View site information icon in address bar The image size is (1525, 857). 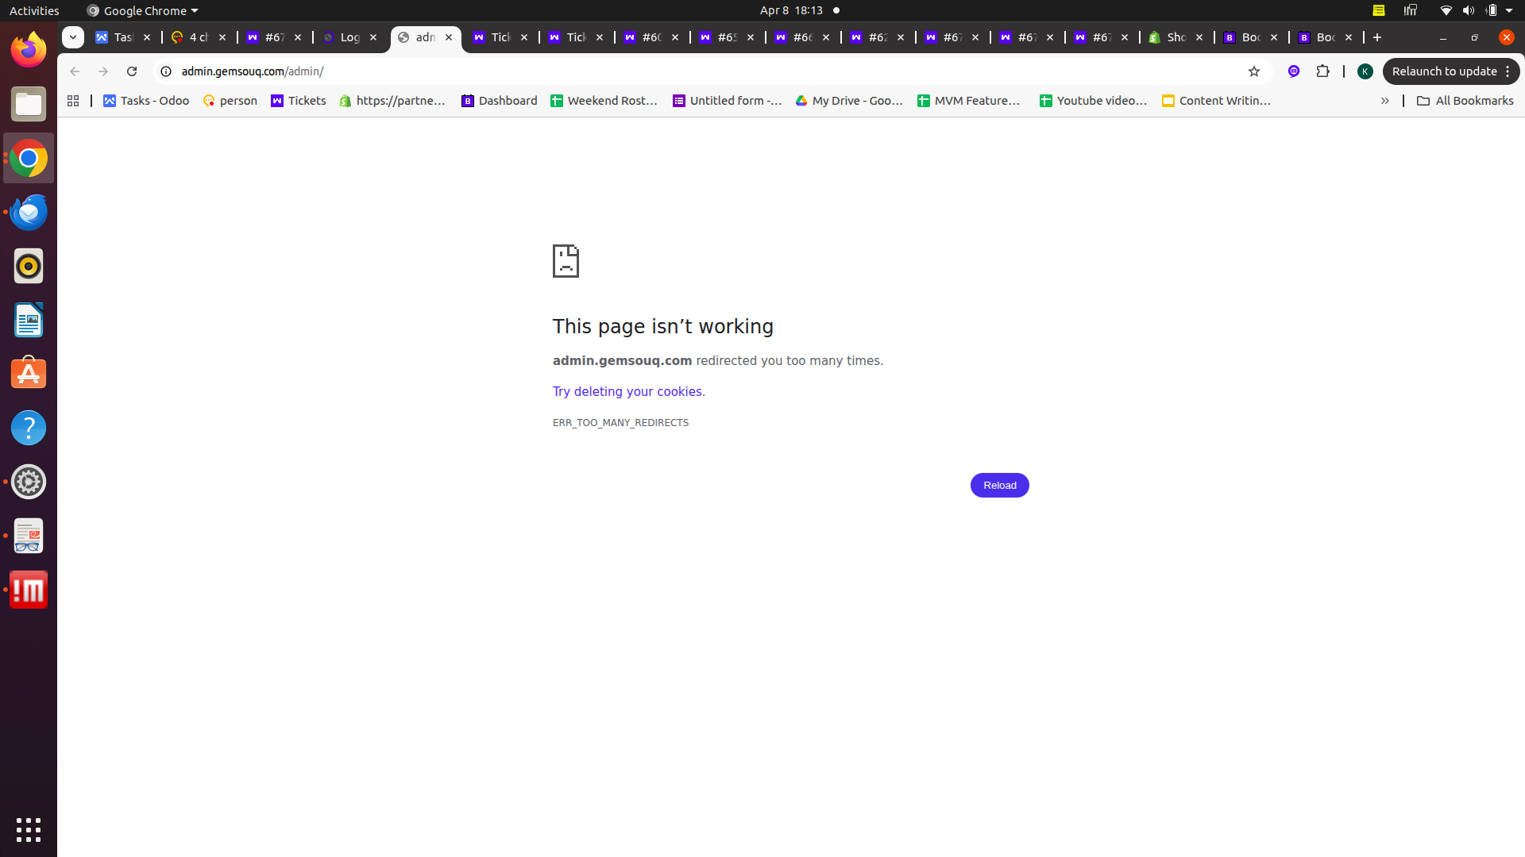coord(166,71)
